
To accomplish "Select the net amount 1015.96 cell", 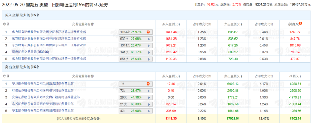I will [x=295, y=46].
